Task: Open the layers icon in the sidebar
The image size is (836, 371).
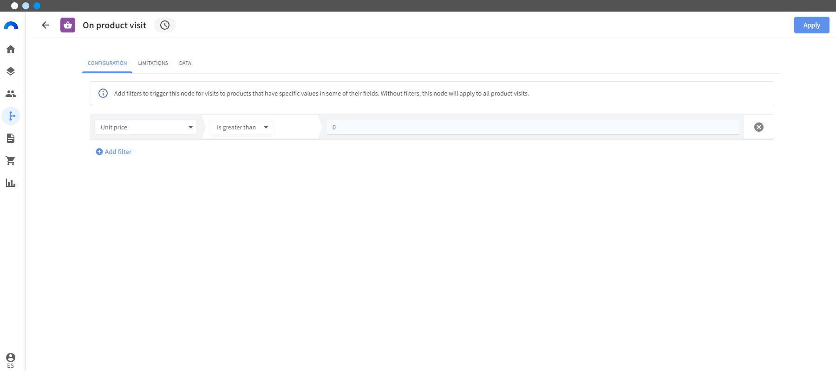Action: pyautogui.click(x=11, y=71)
